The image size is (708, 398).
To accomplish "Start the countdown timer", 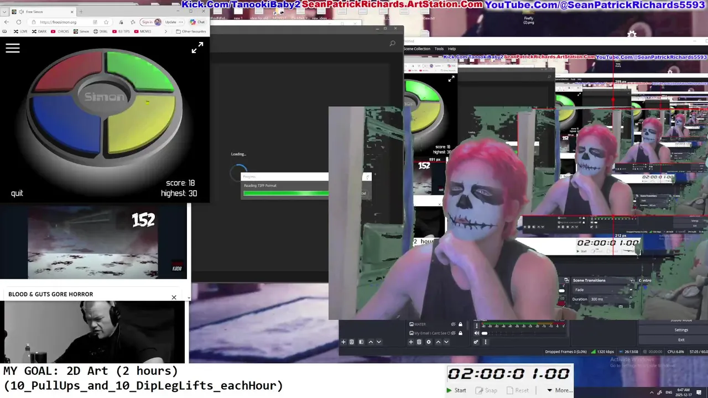I will click(456, 390).
